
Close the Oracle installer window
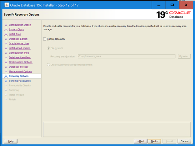click(x=186, y=5)
